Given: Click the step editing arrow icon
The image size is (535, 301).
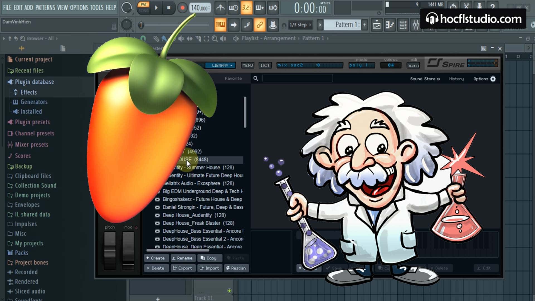Looking at the screenshot, I should 234,25.
